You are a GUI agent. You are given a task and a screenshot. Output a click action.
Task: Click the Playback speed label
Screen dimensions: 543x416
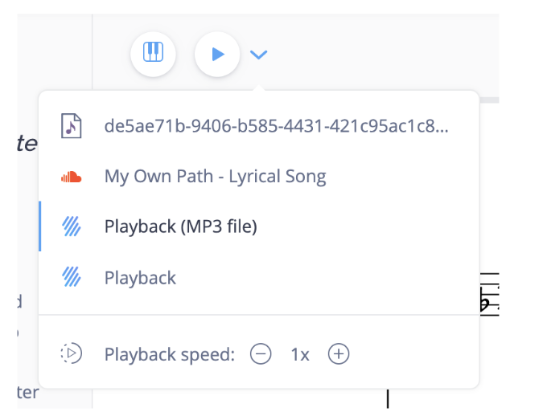170,355
